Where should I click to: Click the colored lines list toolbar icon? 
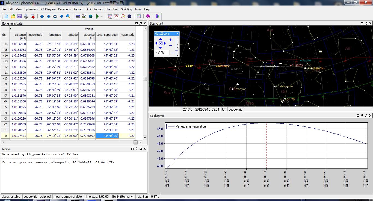(x=139, y=16)
